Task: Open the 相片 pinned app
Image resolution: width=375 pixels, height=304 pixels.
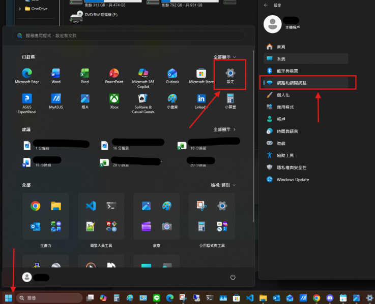Action: pyautogui.click(x=85, y=102)
